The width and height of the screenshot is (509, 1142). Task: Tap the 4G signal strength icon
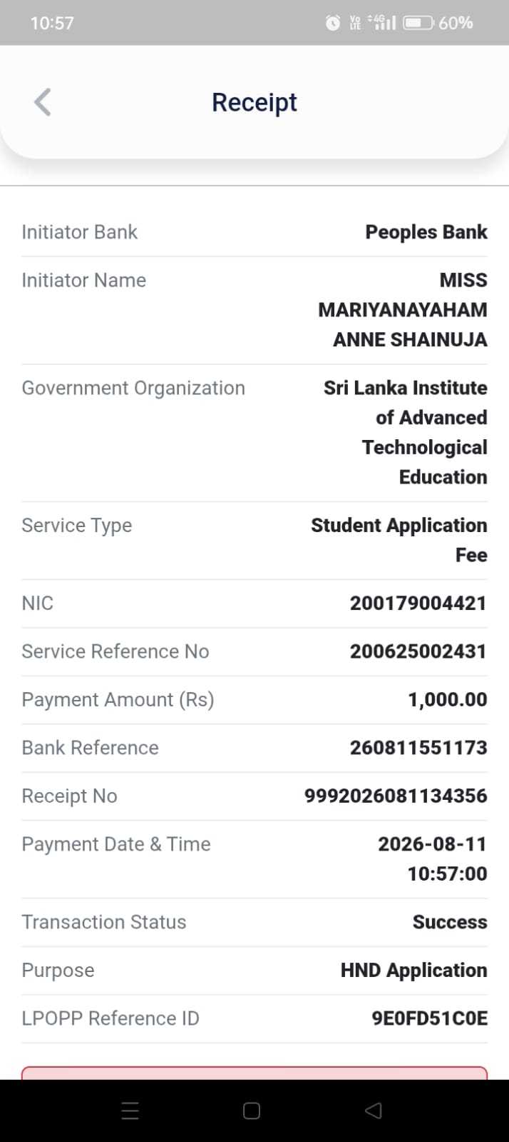tap(382, 23)
